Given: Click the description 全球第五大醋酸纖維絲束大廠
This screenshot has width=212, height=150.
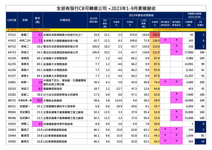Looking at the screenshot, I should click(x=60, y=41).
